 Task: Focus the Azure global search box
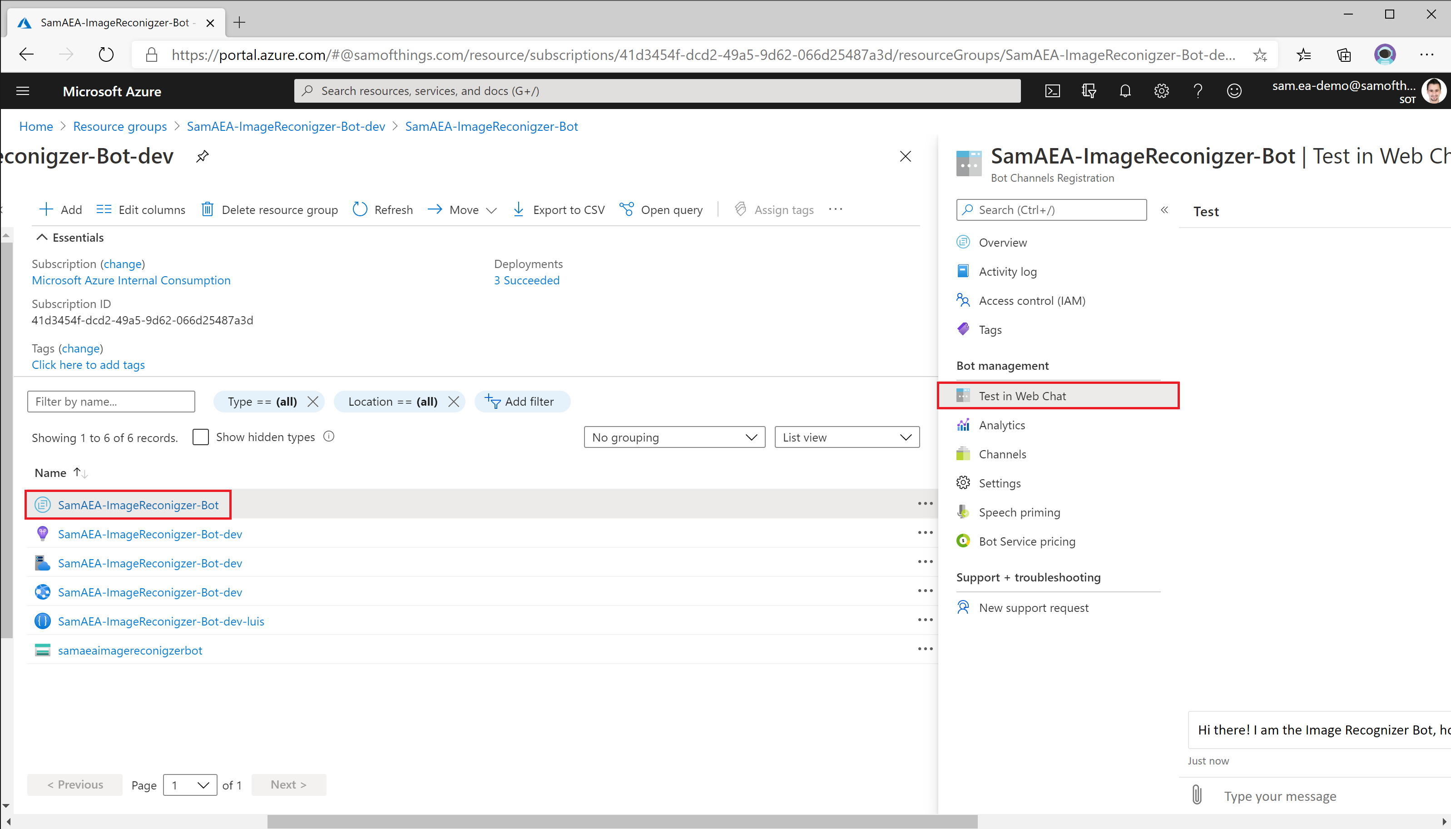click(x=657, y=91)
